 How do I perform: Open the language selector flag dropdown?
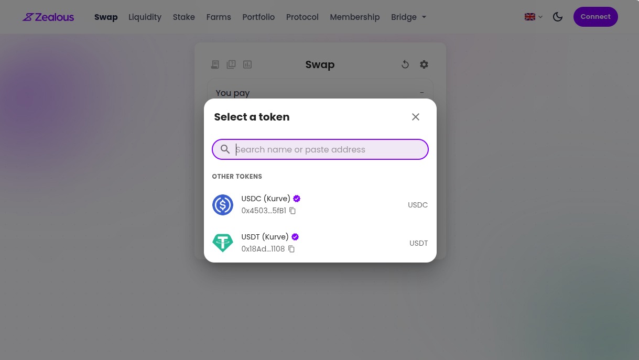coord(534,17)
